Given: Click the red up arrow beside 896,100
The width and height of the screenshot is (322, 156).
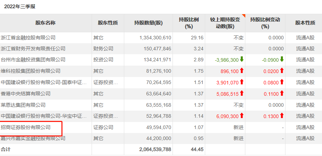Looking at the screenshot, I should (241, 71).
